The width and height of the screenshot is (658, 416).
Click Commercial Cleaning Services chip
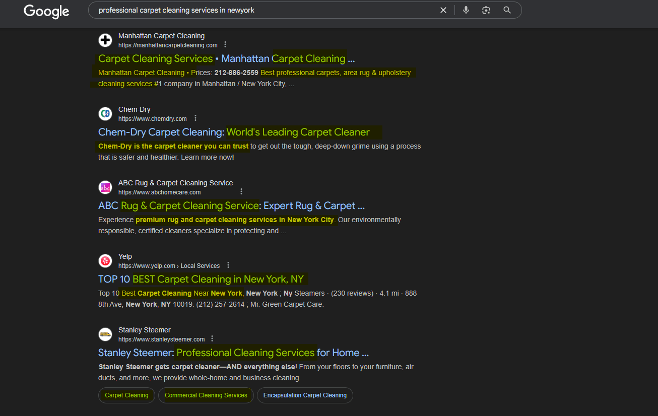[x=206, y=395]
